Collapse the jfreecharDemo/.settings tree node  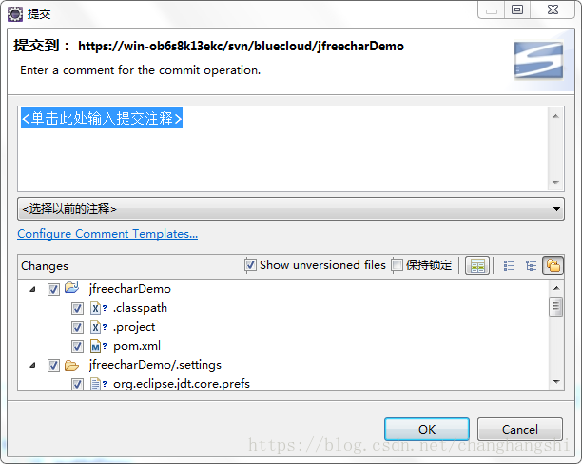point(32,366)
